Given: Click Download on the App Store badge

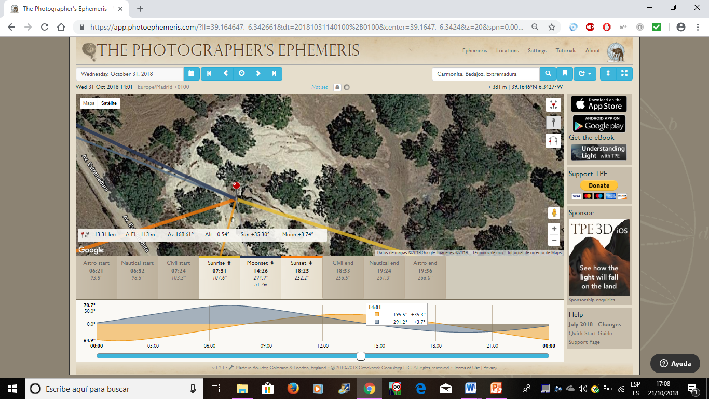Looking at the screenshot, I should (x=599, y=104).
